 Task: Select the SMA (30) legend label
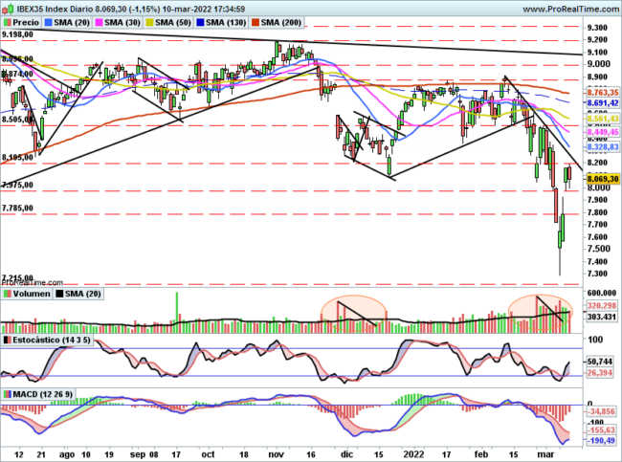click(x=122, y=23)
